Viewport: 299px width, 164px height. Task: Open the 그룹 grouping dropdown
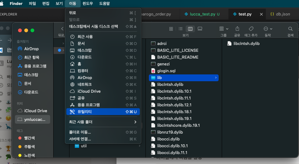coord(224,29)
